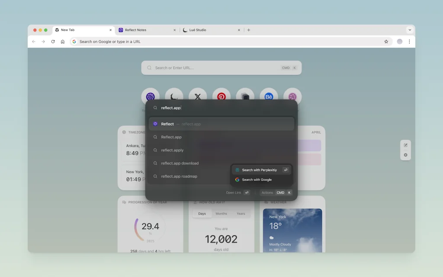Viewport: 443px width, 277px height.
Task: Open the tab overview chevron
Action: (x=410, y=30)
